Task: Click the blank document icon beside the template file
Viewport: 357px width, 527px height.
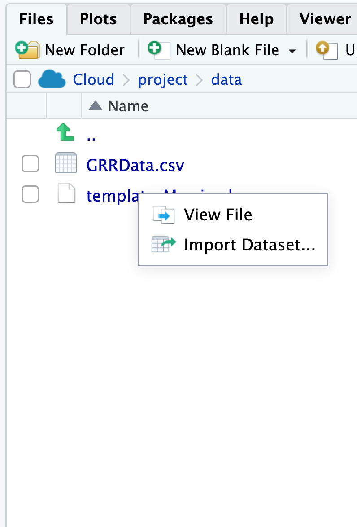Action: point(66,195)
